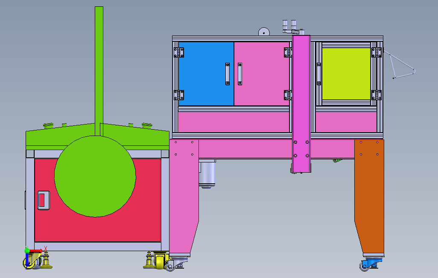Select the twin cylinders above the magenta column
438x278 pixels.
pos(289,26)
